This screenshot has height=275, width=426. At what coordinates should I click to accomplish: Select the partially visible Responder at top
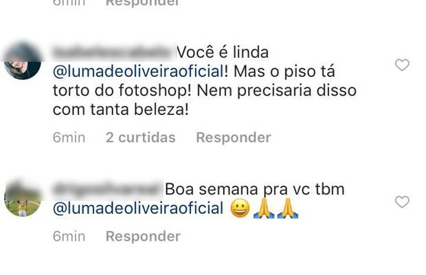tap(142, 3)
